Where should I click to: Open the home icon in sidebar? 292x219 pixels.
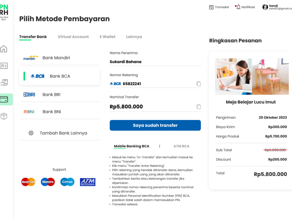pyautogui.click(x=4, y=49)
